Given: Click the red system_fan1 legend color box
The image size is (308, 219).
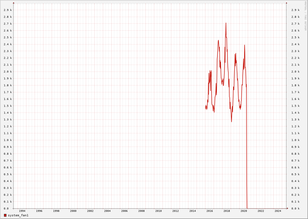Looking at the screenshot, I should tap(5, 215).
